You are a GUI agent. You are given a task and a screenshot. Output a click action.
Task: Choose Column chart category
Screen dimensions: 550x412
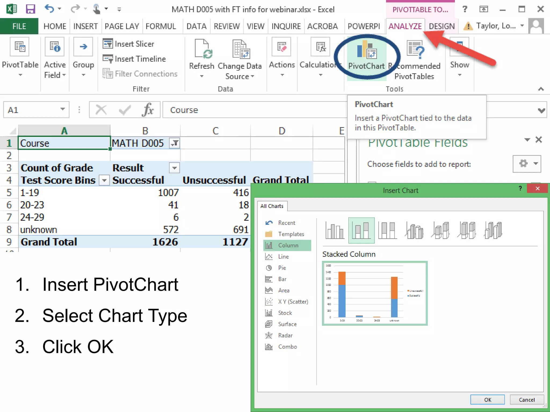(287, 245)
